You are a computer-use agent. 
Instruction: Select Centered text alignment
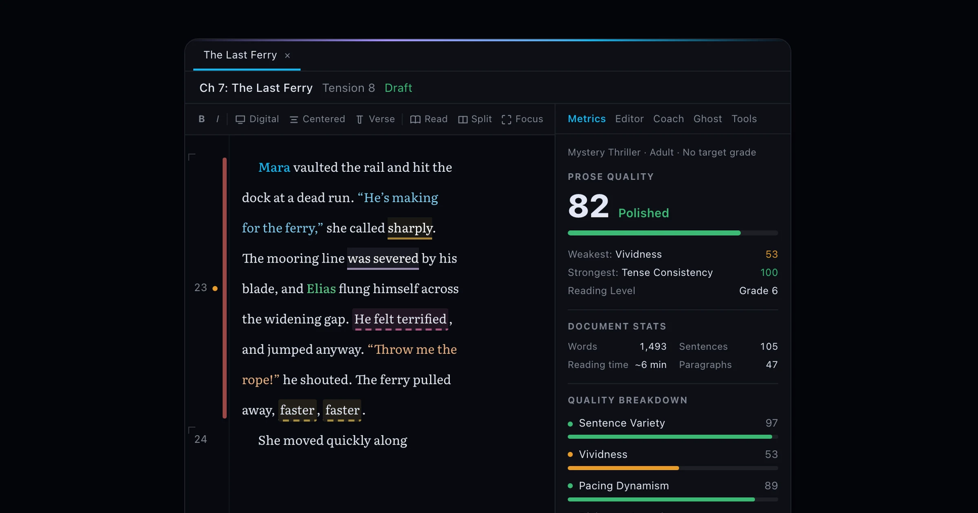[x=317, y=119]
